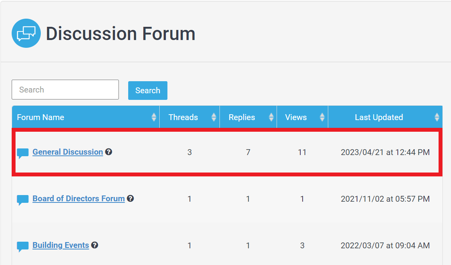Click General Discussion's last updated timestamp

tap(385, 152)
